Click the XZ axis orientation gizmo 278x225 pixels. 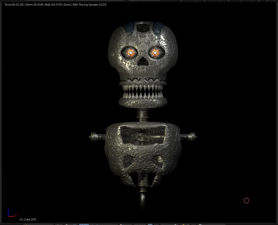coord(12,212)
